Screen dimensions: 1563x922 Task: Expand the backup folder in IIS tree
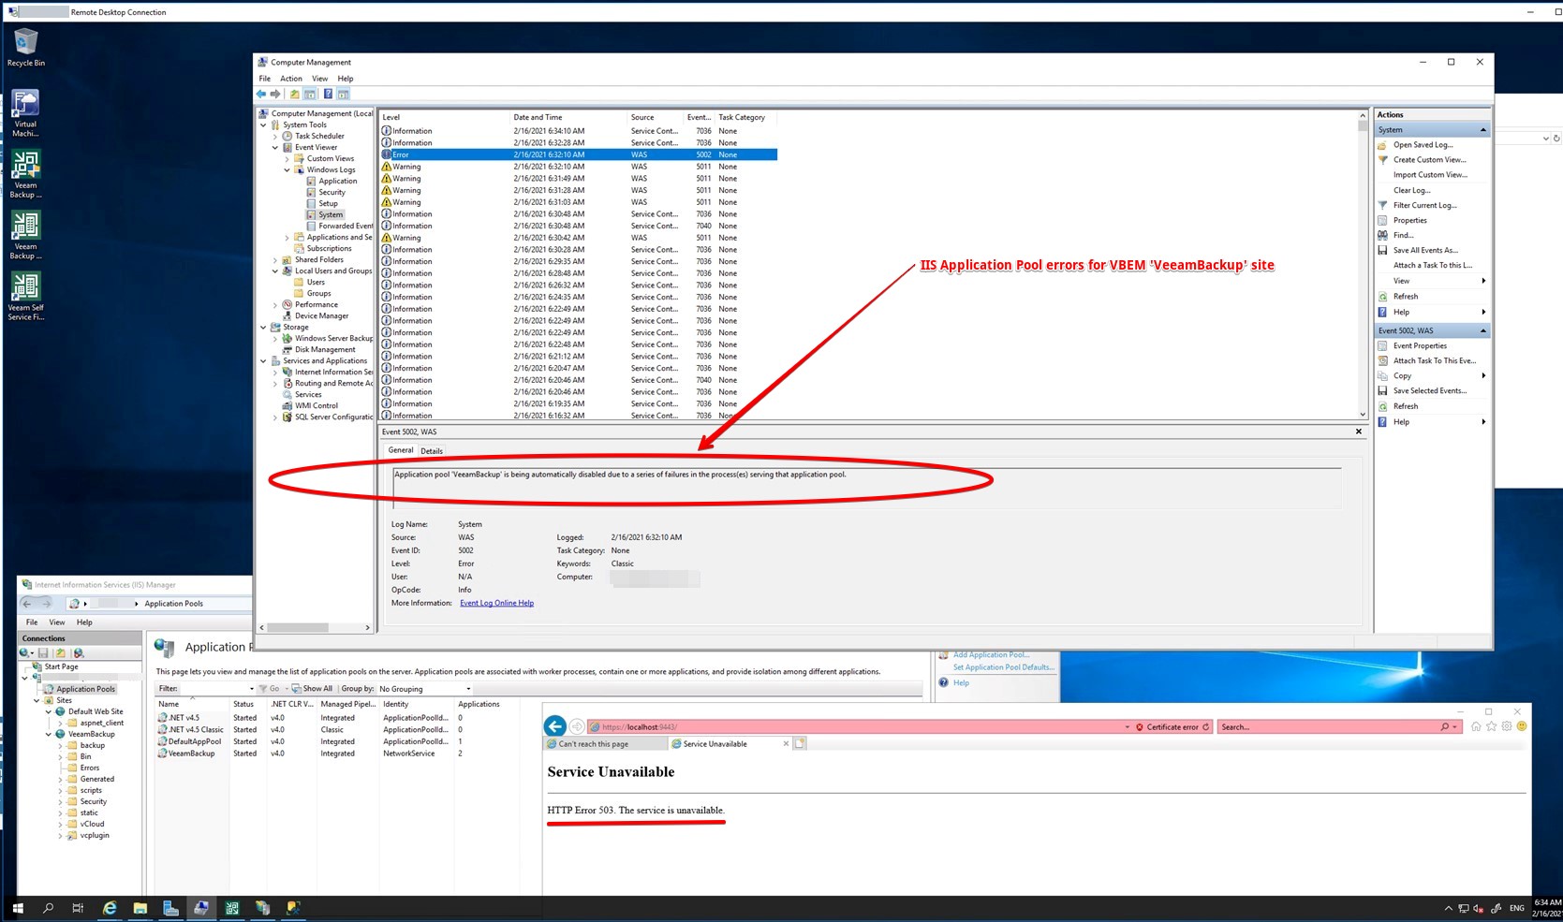point(61,745)
